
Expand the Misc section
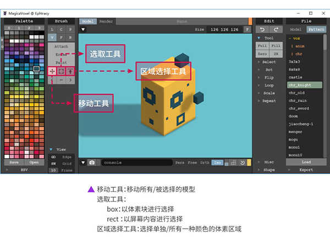259,162
